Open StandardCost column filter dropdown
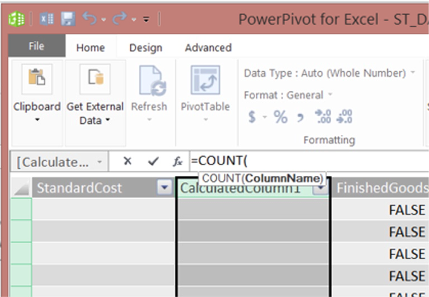Viewport: 429px width, 297px height. [x=164, y=188]
